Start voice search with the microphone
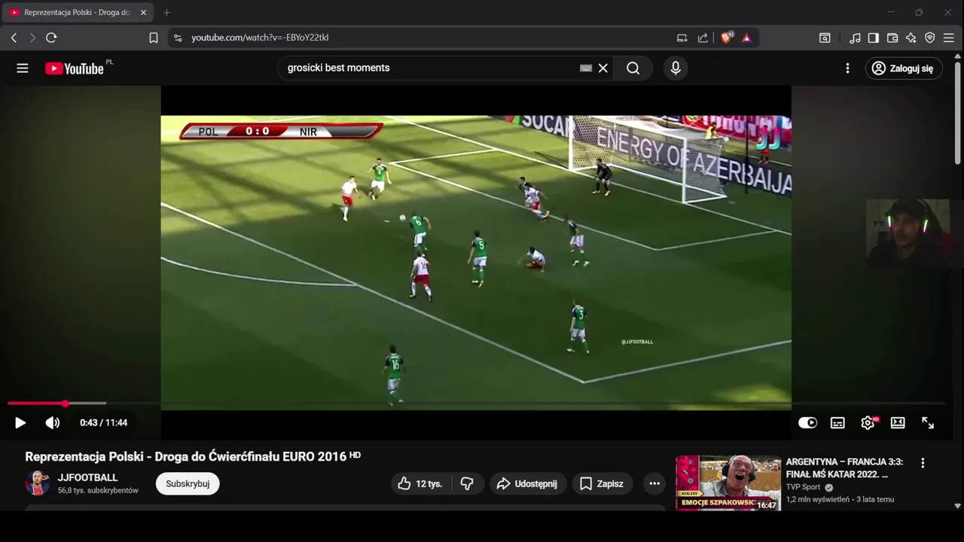Viewport: 964px width, 542px height. point(676,69)
